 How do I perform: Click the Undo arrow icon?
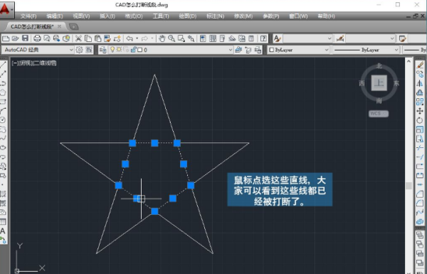click(130, 38)
